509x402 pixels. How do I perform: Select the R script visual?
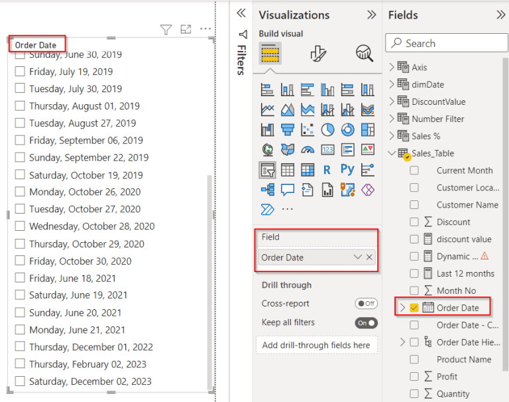click(x=327, y=170)
